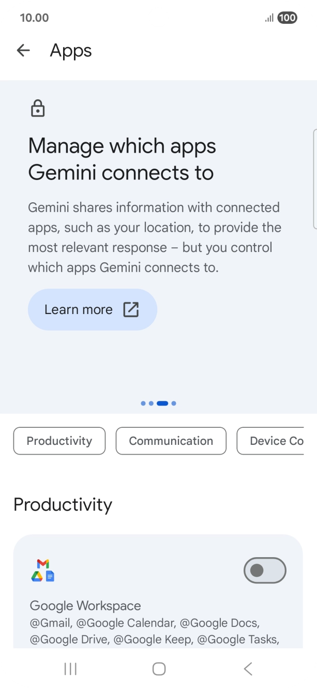This screenshot has width=317, height=688.
Task: Click the external link icon on Learn more
Action: [x=131, y=309]
